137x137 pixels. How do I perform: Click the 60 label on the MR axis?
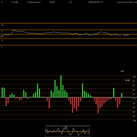tap(134, 86)
